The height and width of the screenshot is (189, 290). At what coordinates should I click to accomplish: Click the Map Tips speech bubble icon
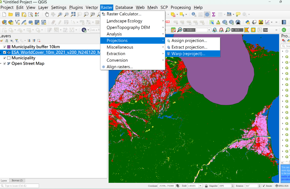[238, 14]
